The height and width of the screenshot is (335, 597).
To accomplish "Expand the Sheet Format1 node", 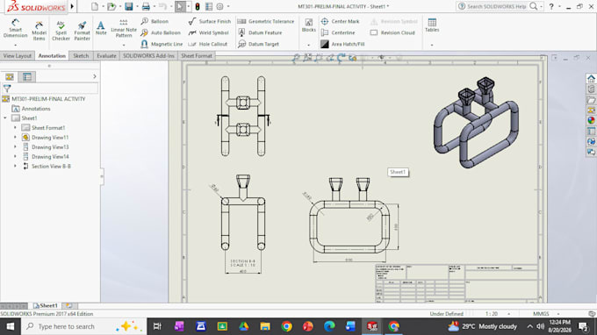I will [x=15, y=128].
